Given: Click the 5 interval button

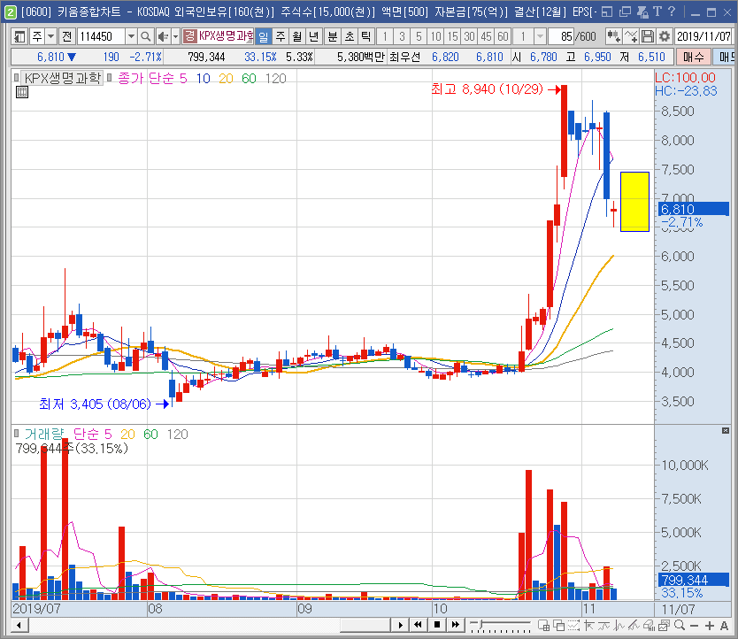Looking at the screenshot, I should (x=419, y=36).
